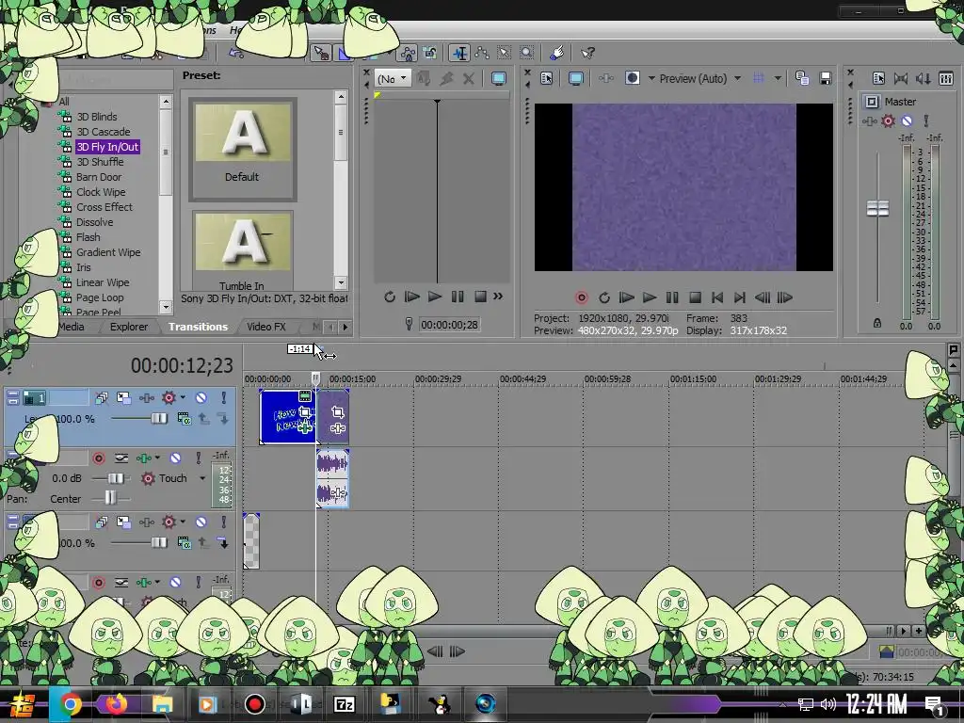Image resolution: width=964 pixels, height=723 pixels.
Task: Click Master volume fader in mixer
Action: pos(877,208)
